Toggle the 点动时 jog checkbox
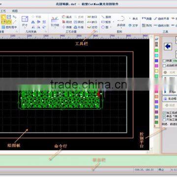This screenshot has height=177, width=177. pos(164,65)
